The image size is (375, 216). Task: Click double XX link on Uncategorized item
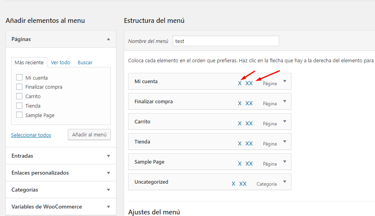coord(243,184)
